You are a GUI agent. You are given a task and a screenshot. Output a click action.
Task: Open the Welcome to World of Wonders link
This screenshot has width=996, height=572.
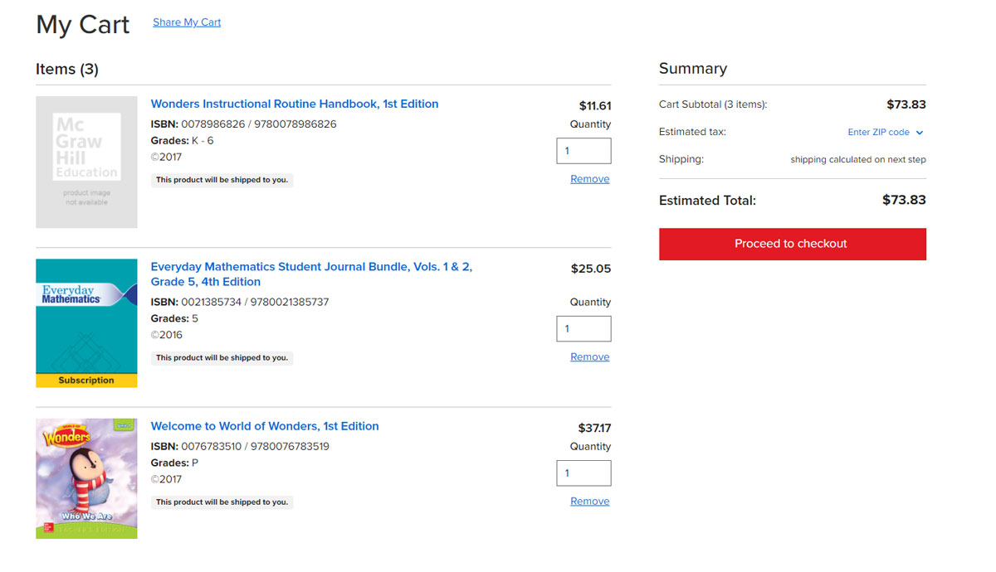[x=265, y=425]
